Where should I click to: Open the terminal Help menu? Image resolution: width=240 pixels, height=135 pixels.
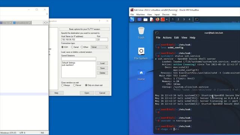click(x=192, y=37)
